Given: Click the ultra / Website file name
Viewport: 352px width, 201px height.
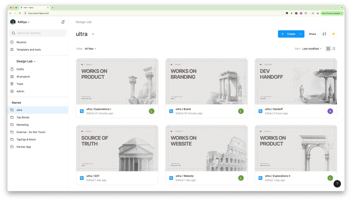Looking at the screenshot, I should pos(185,176).
